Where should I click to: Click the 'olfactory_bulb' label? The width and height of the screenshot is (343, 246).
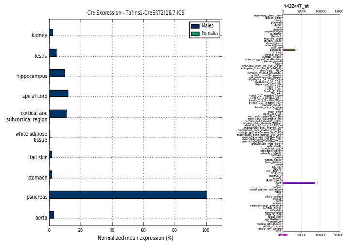click(273, 215)
